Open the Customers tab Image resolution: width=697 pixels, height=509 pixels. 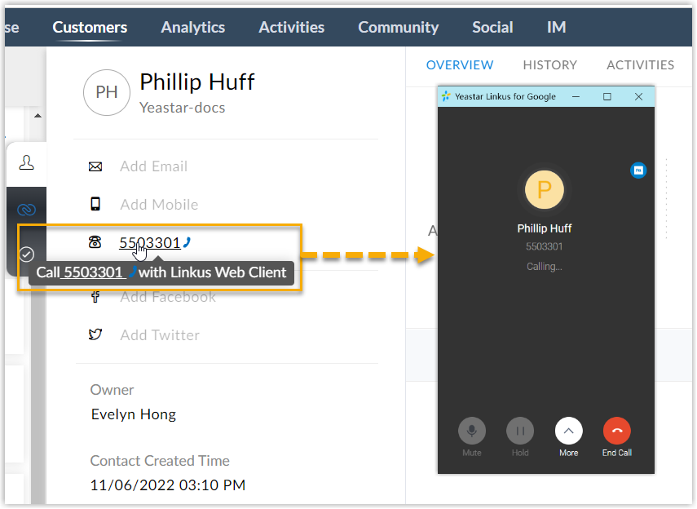90,27
